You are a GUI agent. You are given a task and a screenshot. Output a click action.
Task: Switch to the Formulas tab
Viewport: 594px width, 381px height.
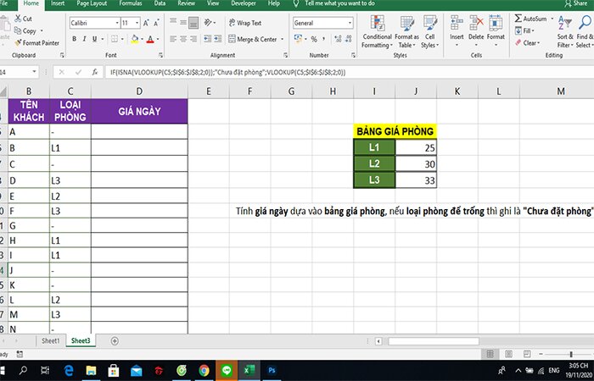click(x=131, y=3)
